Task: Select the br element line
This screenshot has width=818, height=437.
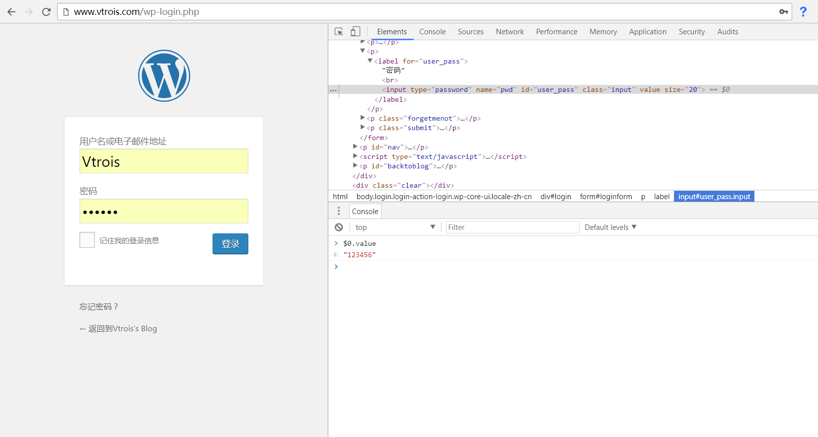Action: (x=390, y=80)
